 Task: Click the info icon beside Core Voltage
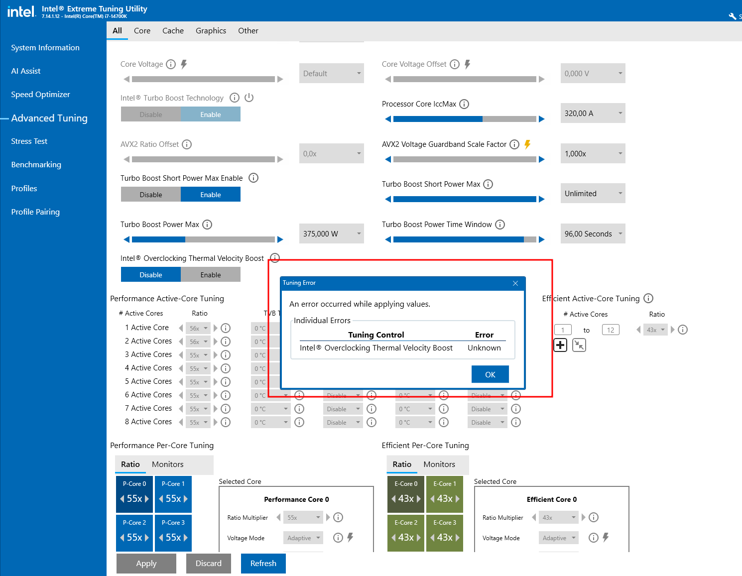(171, 64)
